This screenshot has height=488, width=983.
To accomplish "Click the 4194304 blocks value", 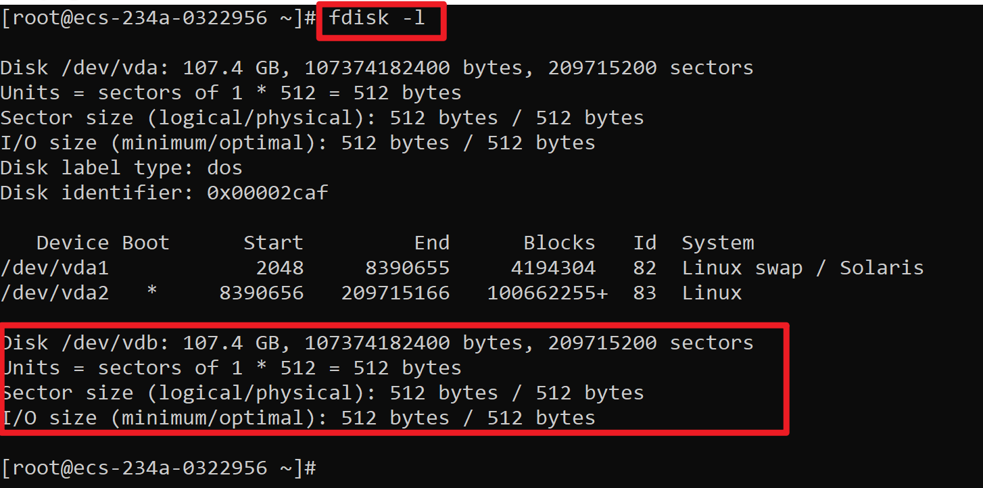I will [x=553, y=268].
